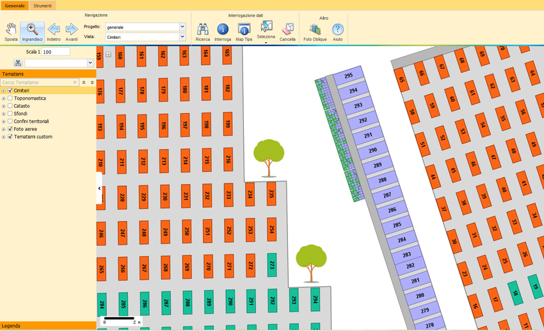The image size is (544, 331).
Task: Select the Interroga info tool
Action: tap(223, 32)
